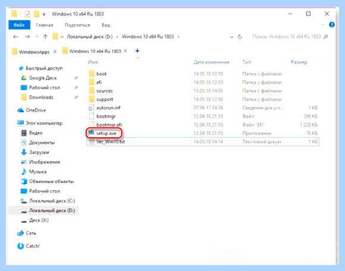Open Быстрый доступ in the sidebar

pyautogui.click(x=44, y=68)
